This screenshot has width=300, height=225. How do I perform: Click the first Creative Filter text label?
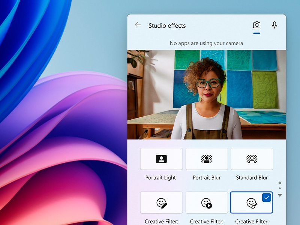(x=161, y=222)
